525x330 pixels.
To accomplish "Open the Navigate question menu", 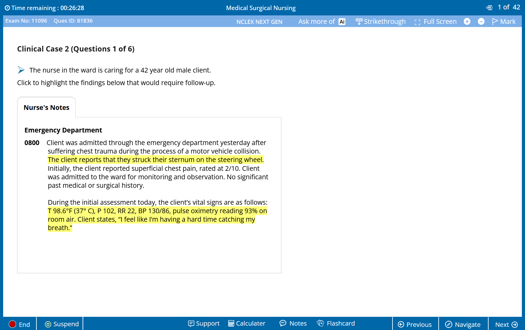I will (463, 325).
